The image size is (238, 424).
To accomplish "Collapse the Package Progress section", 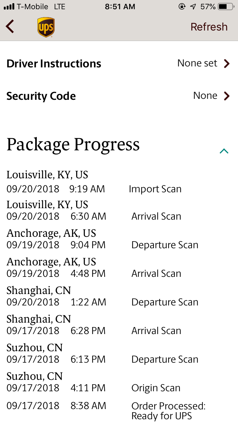I will (x=224, y=151).
